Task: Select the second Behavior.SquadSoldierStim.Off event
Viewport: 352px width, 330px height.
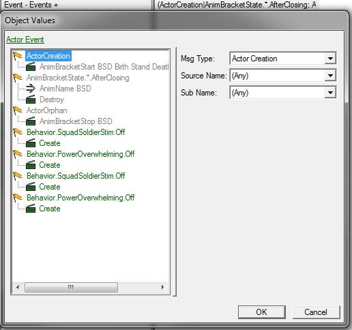Action: tap(76, 176)
